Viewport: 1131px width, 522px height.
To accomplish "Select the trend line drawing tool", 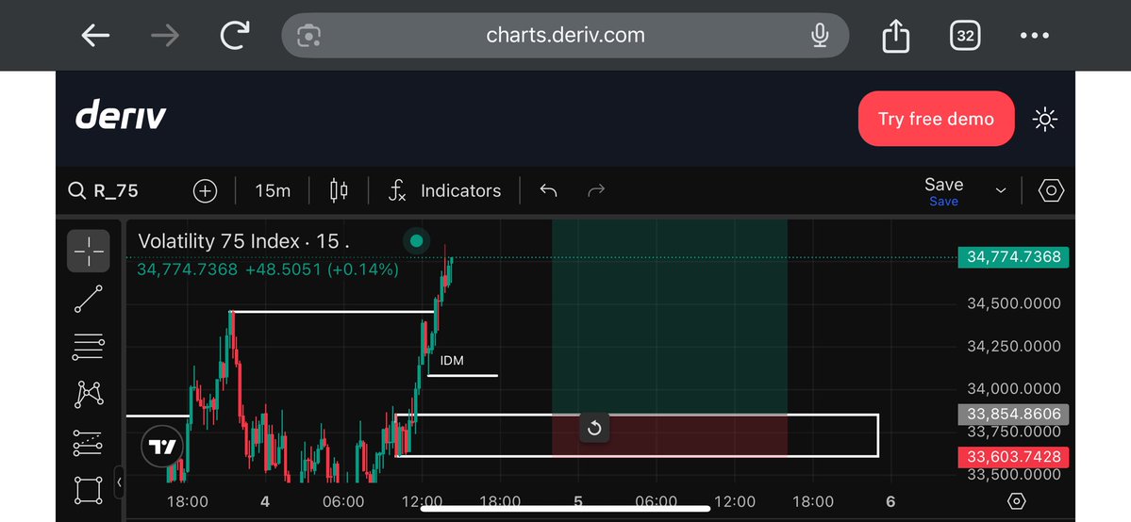I will tap(89, 299).
